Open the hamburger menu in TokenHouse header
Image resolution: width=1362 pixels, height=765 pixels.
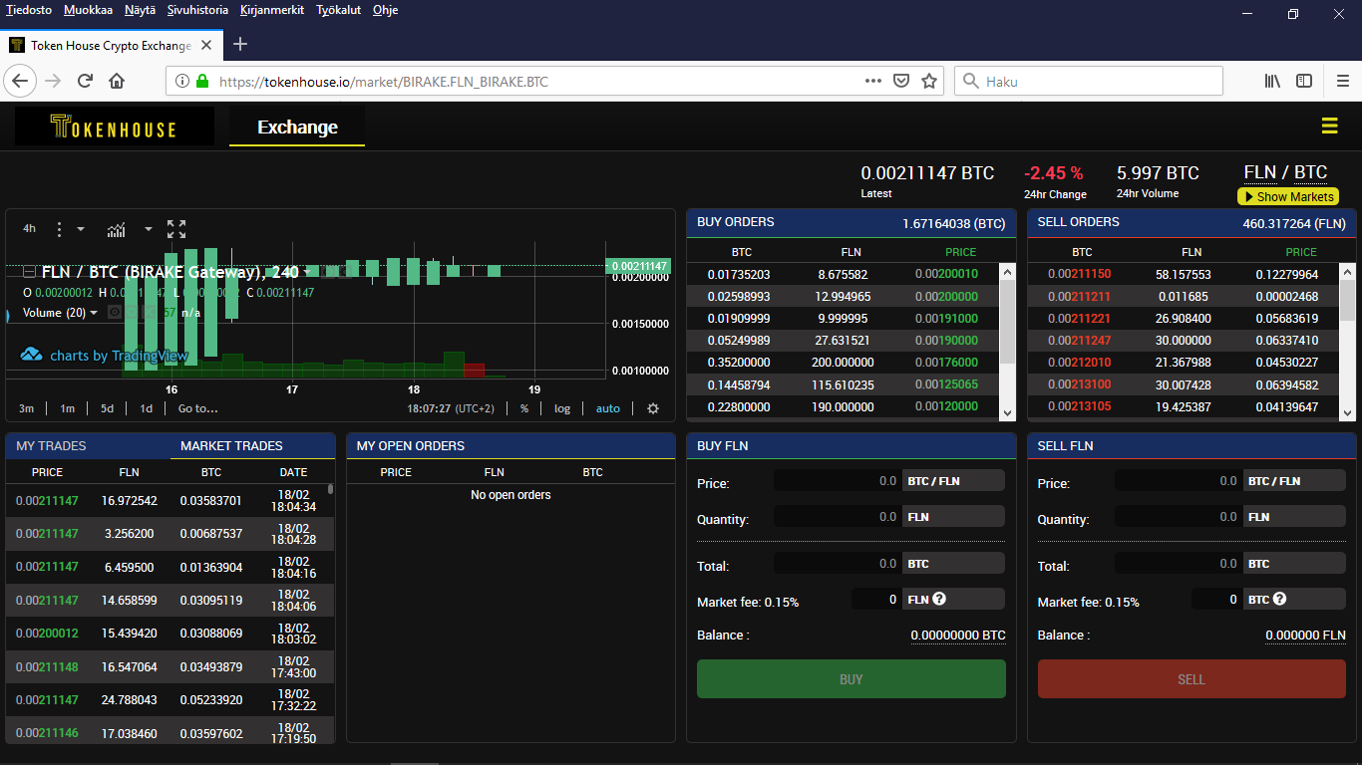(1329, 126)
